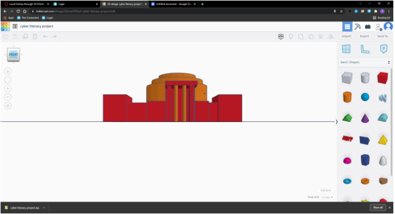Click the Import button
This screenshot has width=395, height=214.
(x=347, y=36)
